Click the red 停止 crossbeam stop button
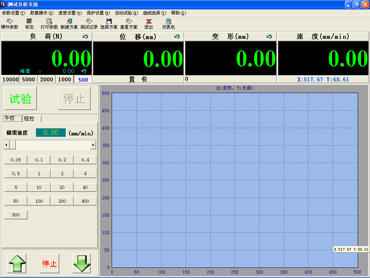The height and width of the screenshot is (278, 370). [49, 264]
